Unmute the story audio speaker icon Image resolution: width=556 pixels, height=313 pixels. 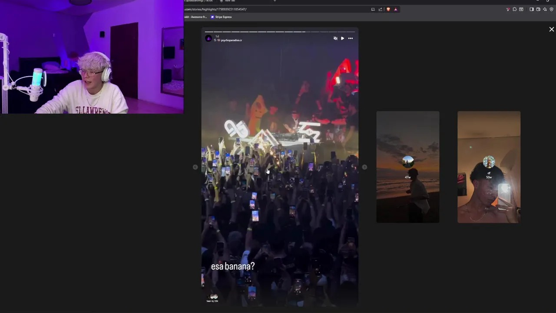tap(335, 38)
